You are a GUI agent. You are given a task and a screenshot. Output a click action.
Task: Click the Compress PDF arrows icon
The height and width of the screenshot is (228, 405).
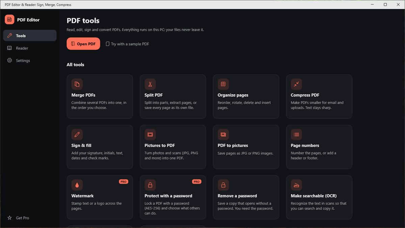[x=296, y=84]
